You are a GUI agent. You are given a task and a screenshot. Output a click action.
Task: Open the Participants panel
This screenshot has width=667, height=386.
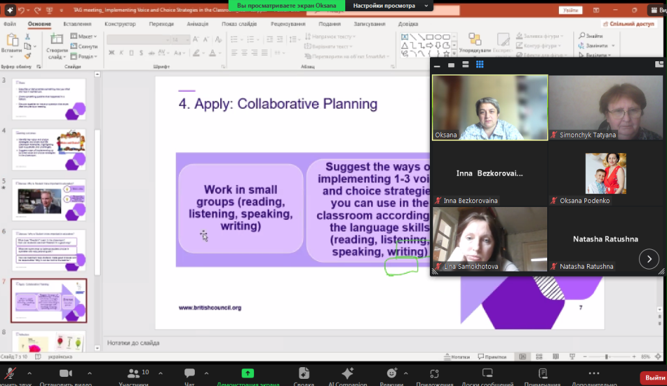click(134, 373)
